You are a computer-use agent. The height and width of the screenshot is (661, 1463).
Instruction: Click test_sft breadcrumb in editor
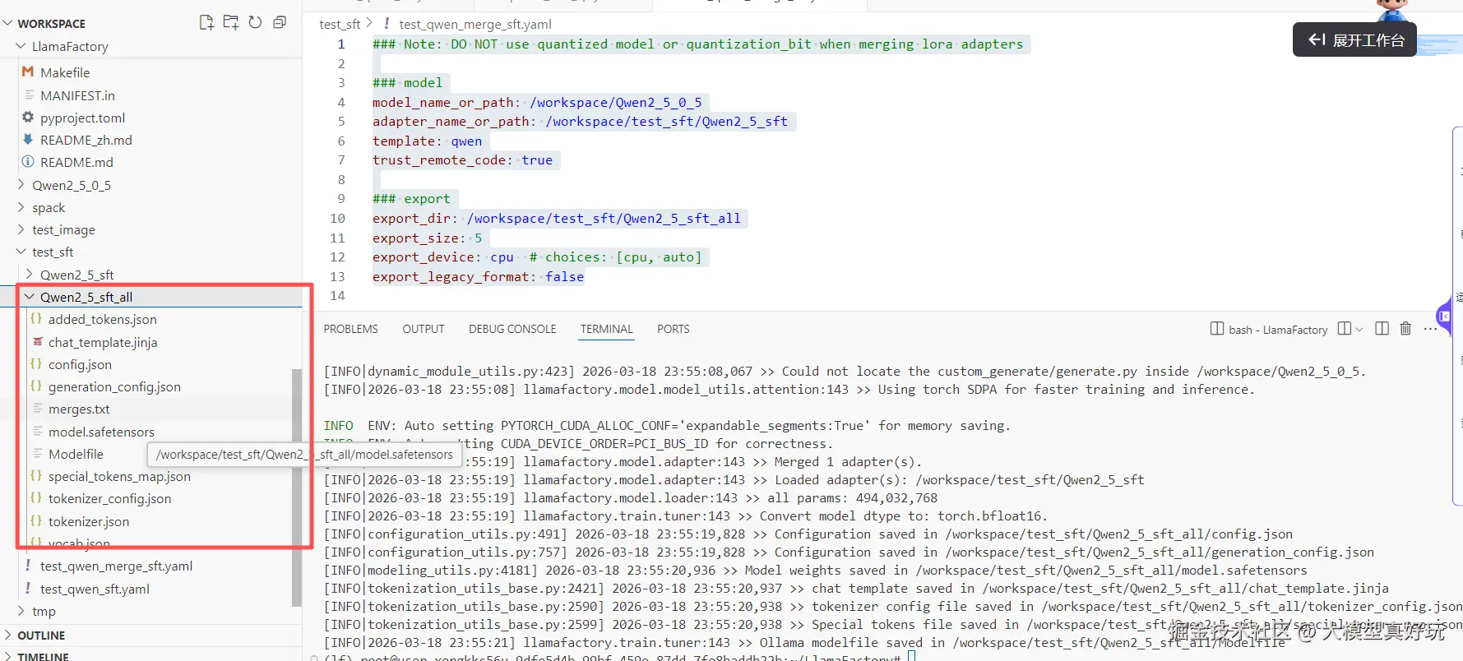340,24
